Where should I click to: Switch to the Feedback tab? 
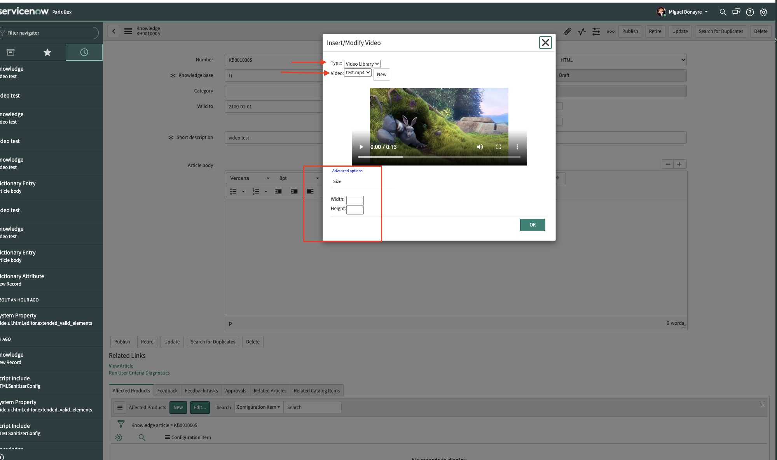[x=167, y=390]
